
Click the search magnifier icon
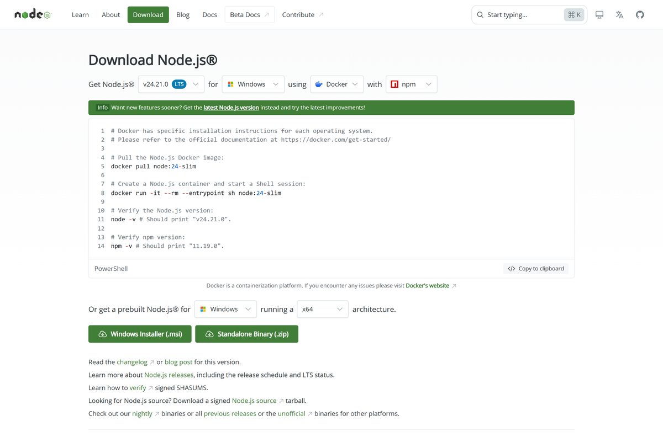pyautogui.click(x=480, y=15)
